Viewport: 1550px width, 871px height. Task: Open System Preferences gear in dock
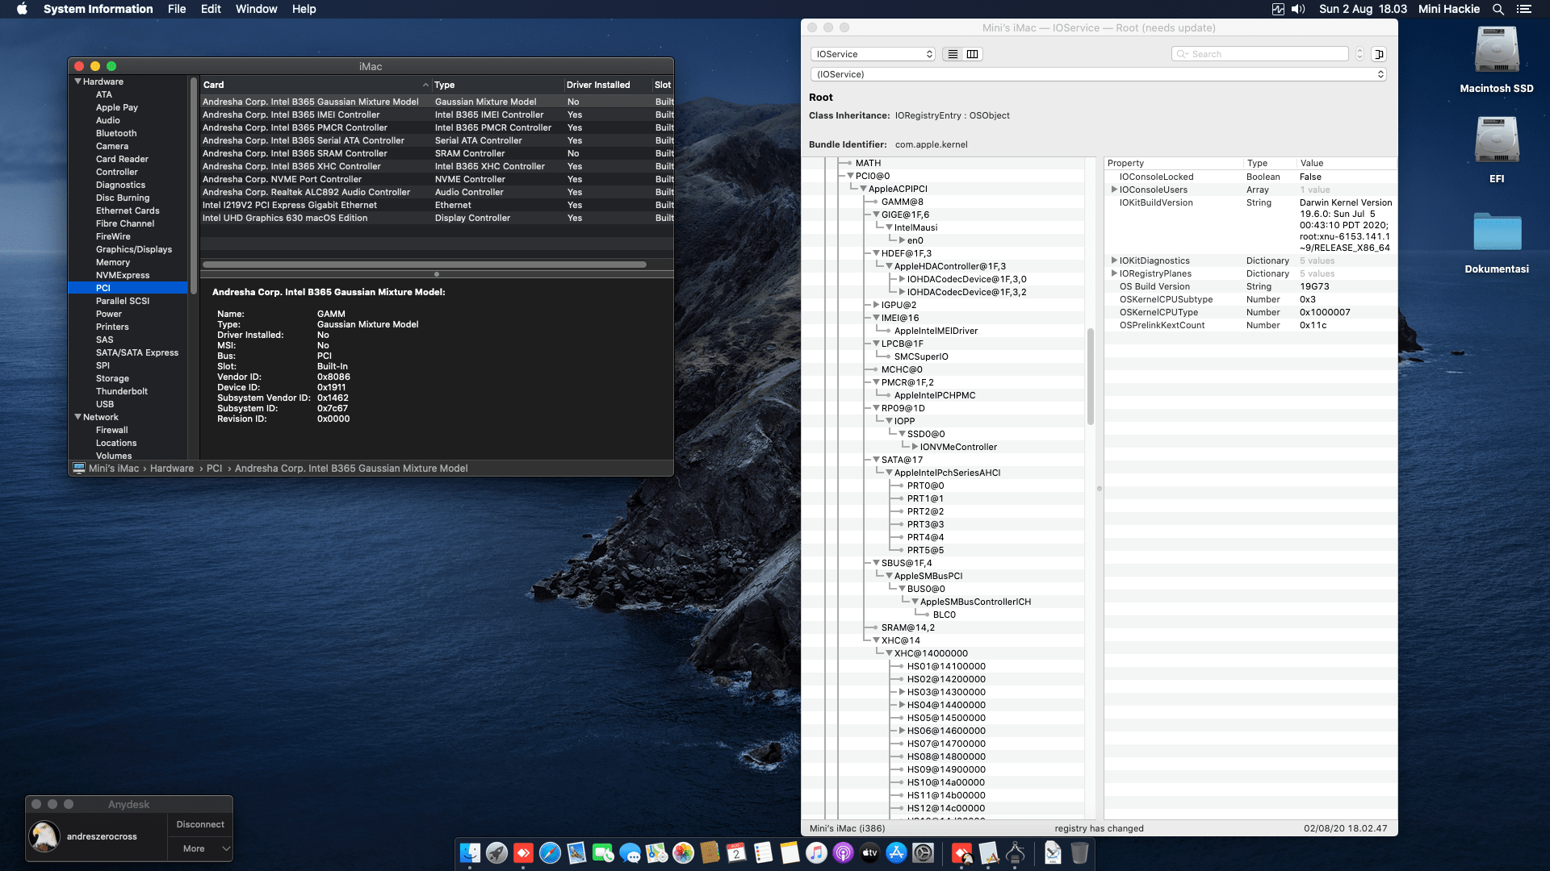[x=923, y=852]
